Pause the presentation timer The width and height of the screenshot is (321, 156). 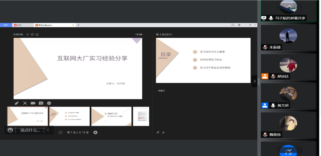pos(28,34)
